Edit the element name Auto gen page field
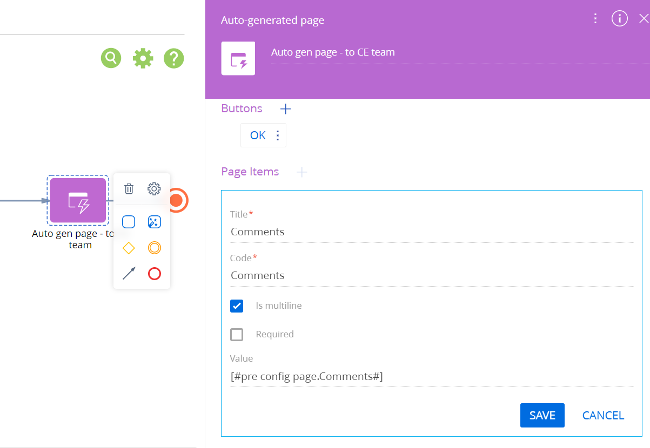 (460, 53)
